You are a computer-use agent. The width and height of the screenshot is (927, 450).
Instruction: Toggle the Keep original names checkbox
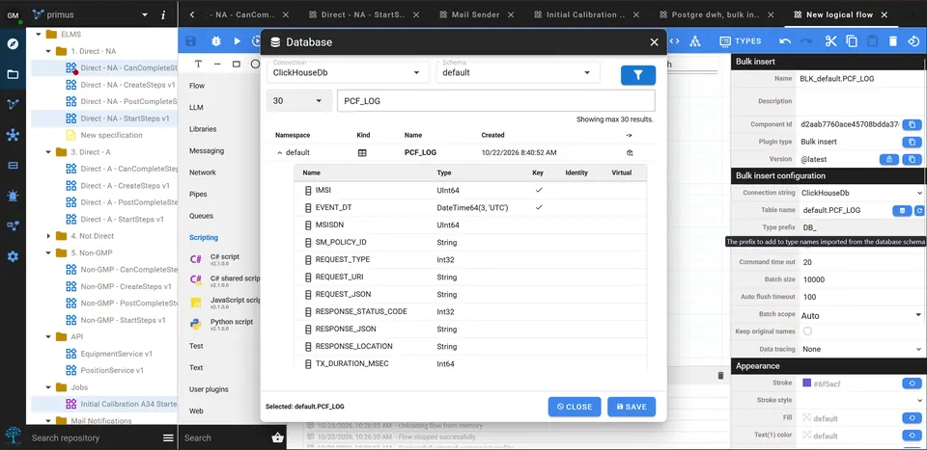807,331
